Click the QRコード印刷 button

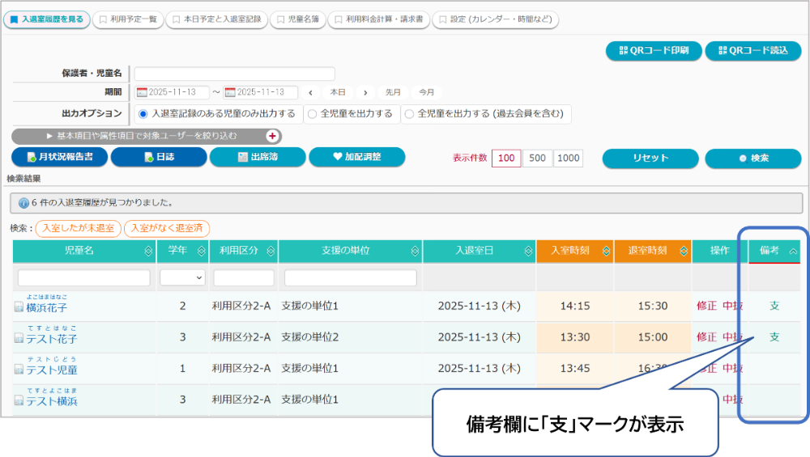(x=654, y=50)
